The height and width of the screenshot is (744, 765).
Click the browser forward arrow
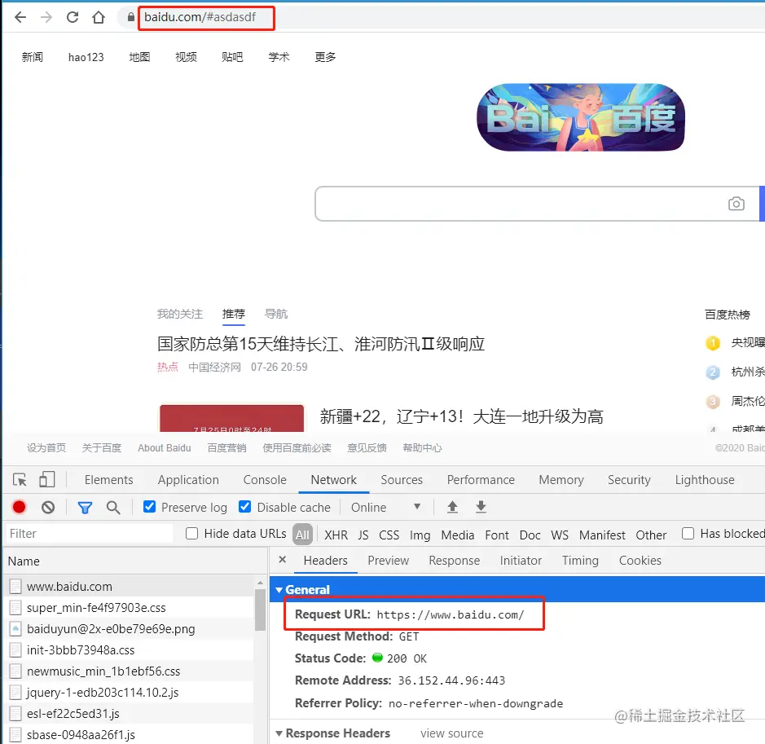pos(46,18)
